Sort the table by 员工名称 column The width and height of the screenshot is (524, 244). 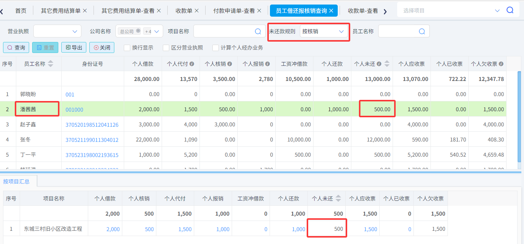point(50,64)
